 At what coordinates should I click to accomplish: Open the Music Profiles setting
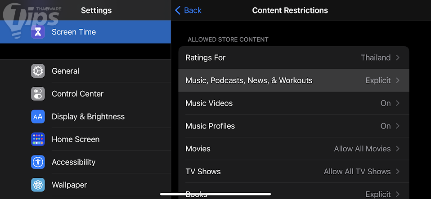click(x=210, y=126)
